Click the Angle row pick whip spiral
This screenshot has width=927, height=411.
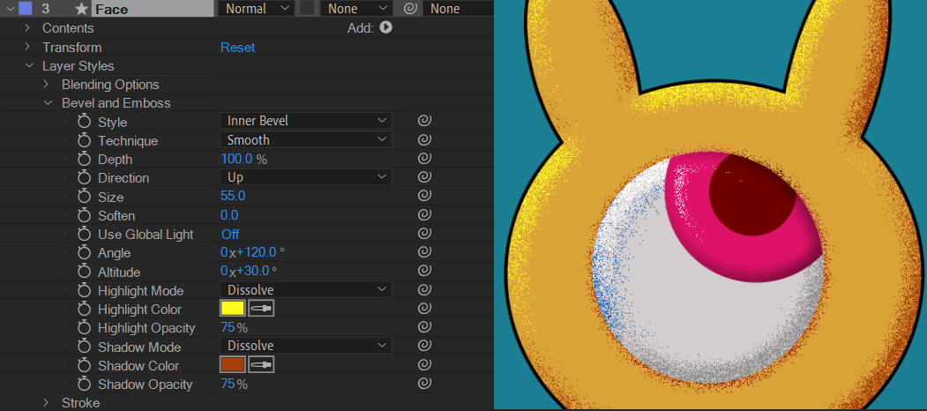pyautogui.click(x=424, y=252)
